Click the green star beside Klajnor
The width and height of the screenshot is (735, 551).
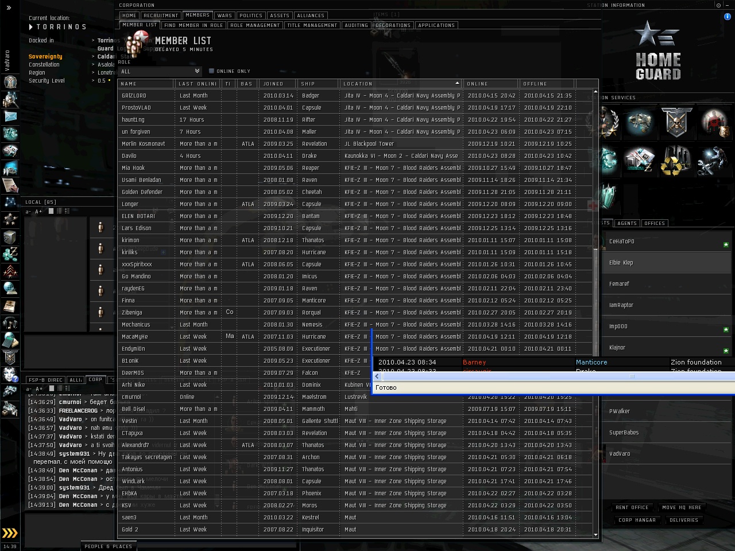point(726,351)
